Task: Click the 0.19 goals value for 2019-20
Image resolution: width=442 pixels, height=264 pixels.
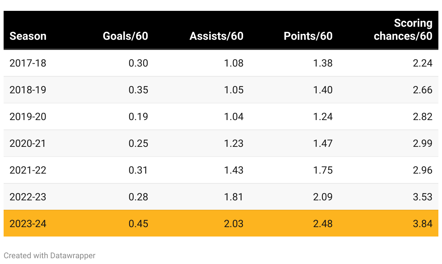Action: point(138,117)
